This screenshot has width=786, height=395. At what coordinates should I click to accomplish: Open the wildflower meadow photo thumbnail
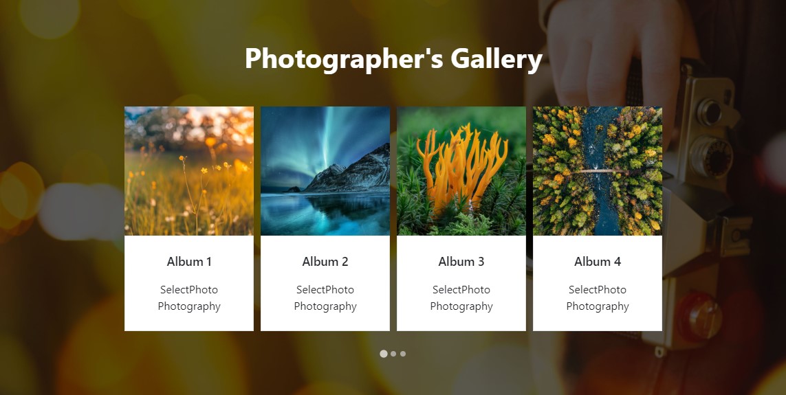tap(189, 171)
